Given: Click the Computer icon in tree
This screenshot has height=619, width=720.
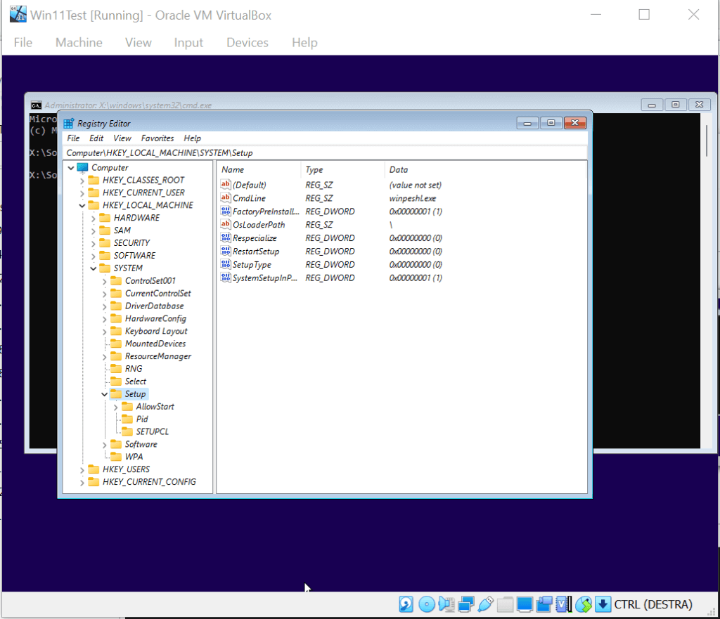Looking at the screenshot, I should coord(83,167).
